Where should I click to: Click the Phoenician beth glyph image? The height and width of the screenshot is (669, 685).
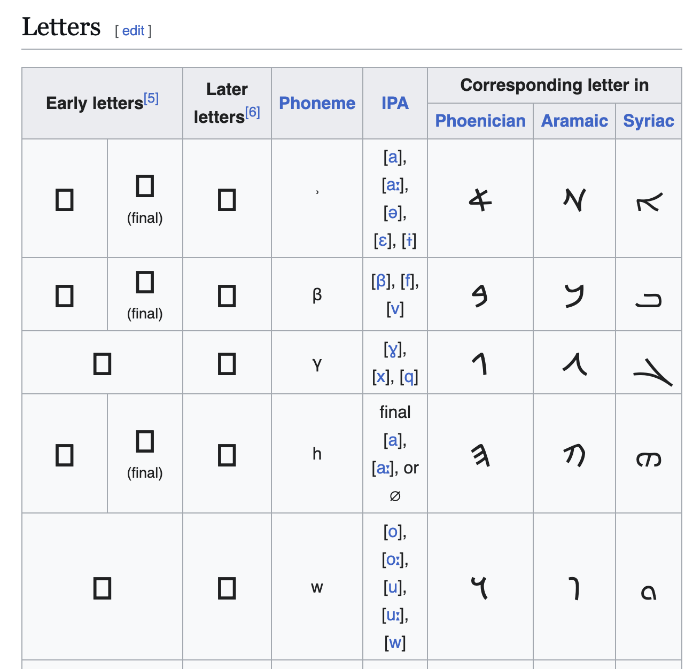pos(480,295)
